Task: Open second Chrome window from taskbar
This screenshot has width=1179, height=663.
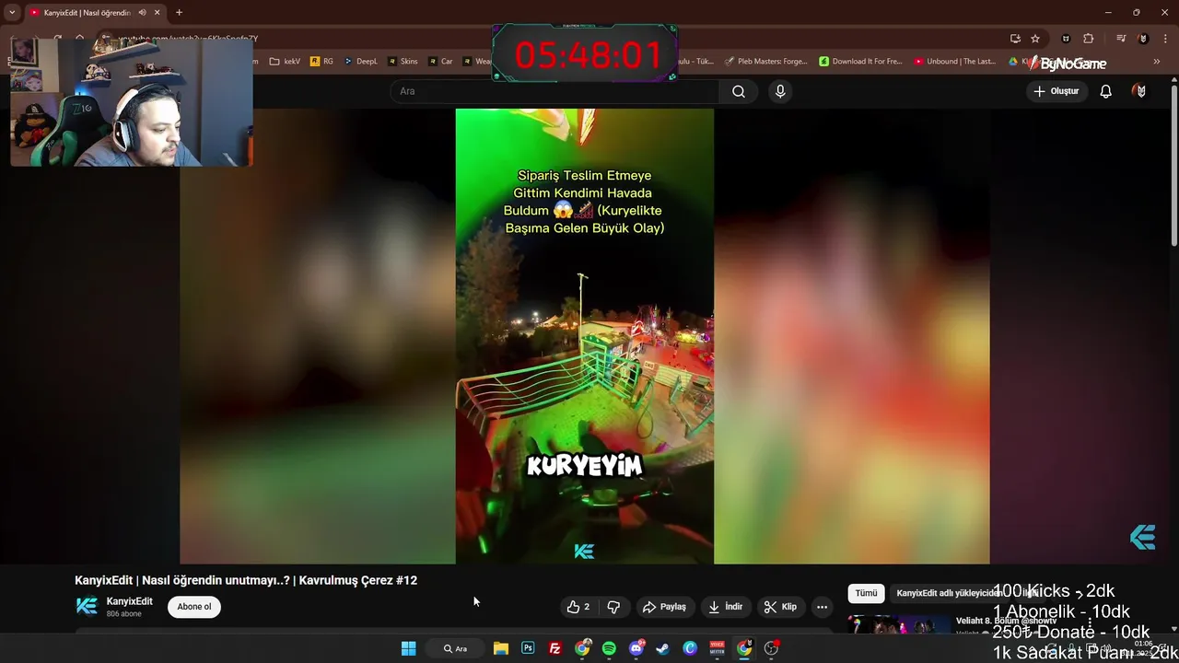Action: (x=744, y=648)
